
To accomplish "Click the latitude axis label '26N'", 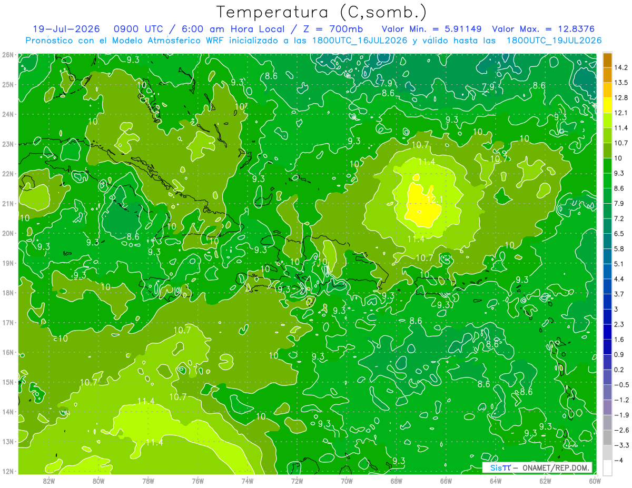I will [8, 55].
